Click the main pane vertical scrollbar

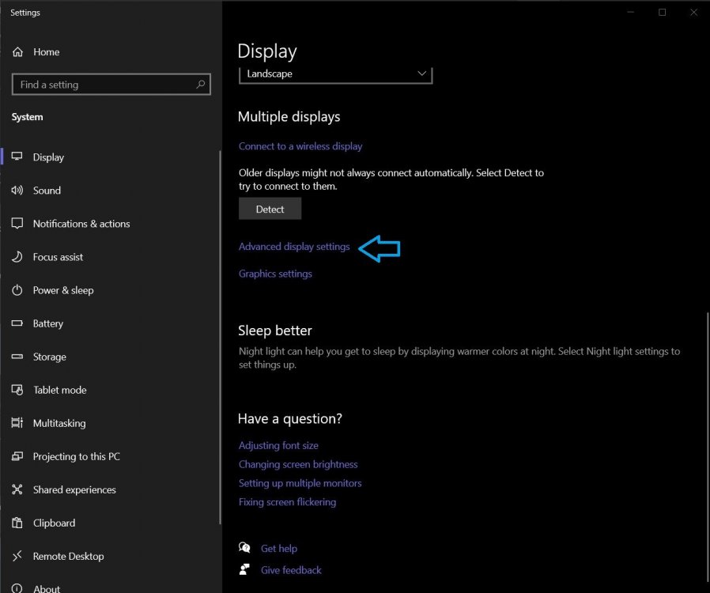pos(707,446)
